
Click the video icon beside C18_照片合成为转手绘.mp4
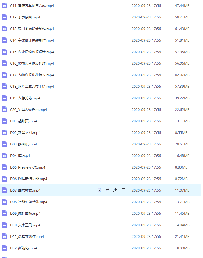tap(4, 87)
